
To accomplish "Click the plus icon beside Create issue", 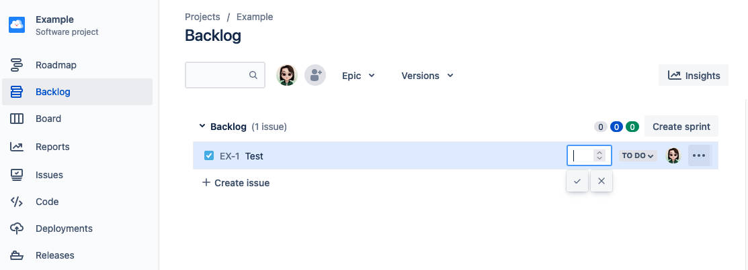I will 206,183.
